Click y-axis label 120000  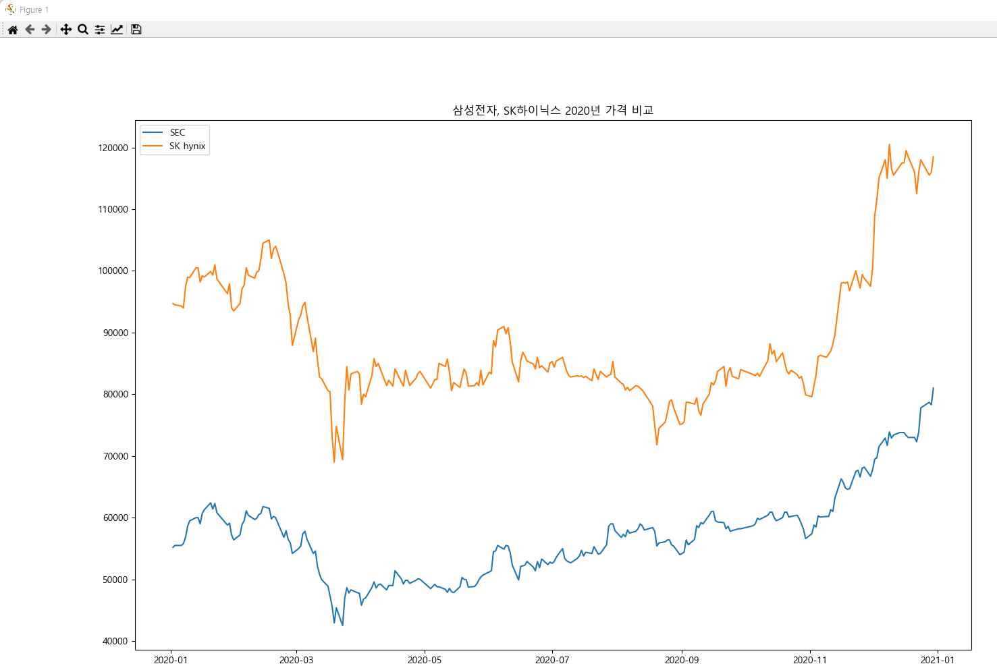click(x=113, y=148)
